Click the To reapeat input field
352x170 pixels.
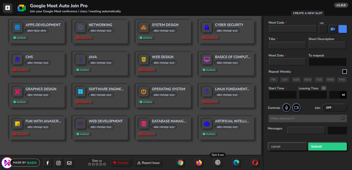[328, 62]
